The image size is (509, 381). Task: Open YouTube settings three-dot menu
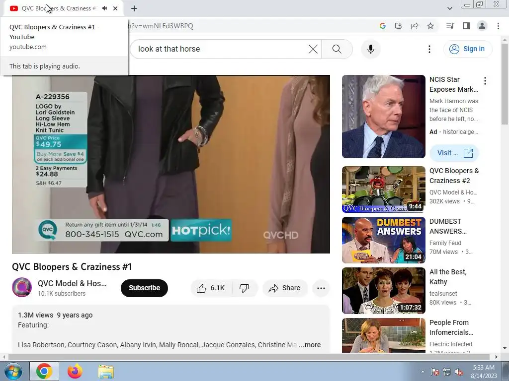point(429,49)
